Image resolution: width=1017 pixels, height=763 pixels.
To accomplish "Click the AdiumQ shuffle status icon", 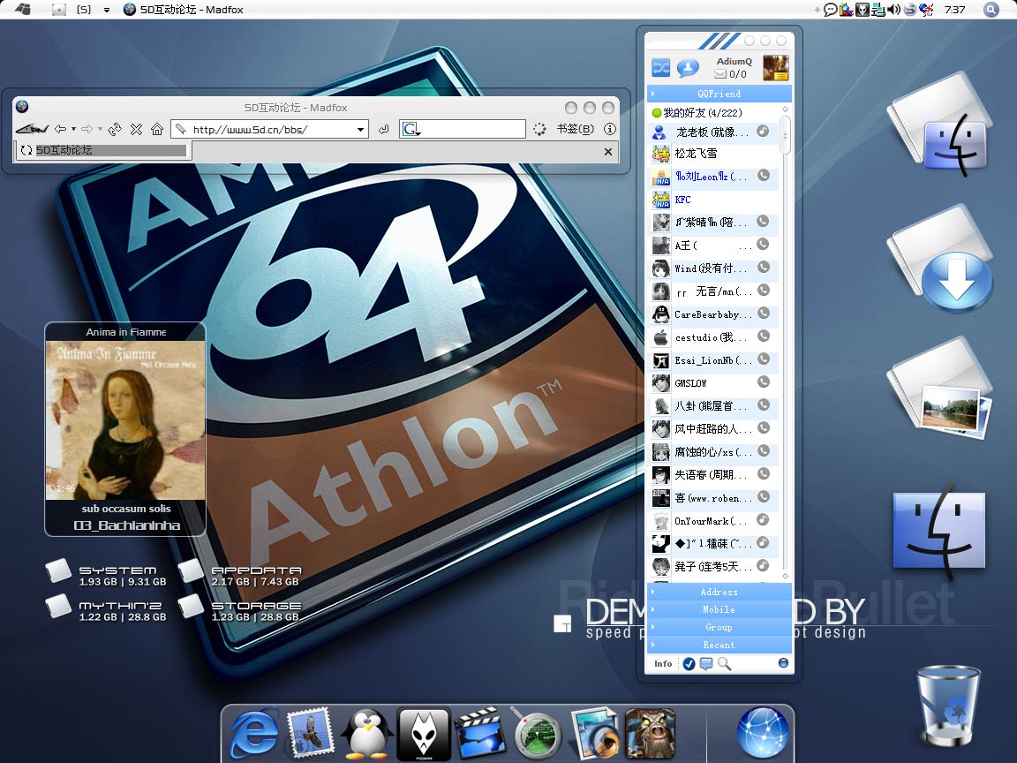I will (x=661, y=67).
